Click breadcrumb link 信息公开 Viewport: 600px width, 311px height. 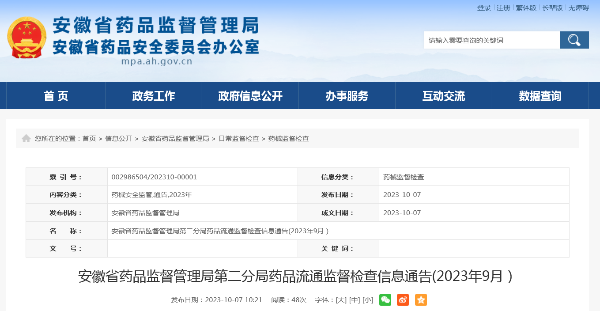pyautogui.click(x=119, y=138)
